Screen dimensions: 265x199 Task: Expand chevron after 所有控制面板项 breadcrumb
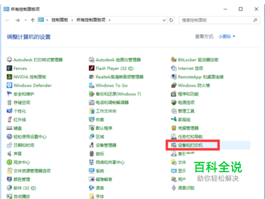[110, 20]
